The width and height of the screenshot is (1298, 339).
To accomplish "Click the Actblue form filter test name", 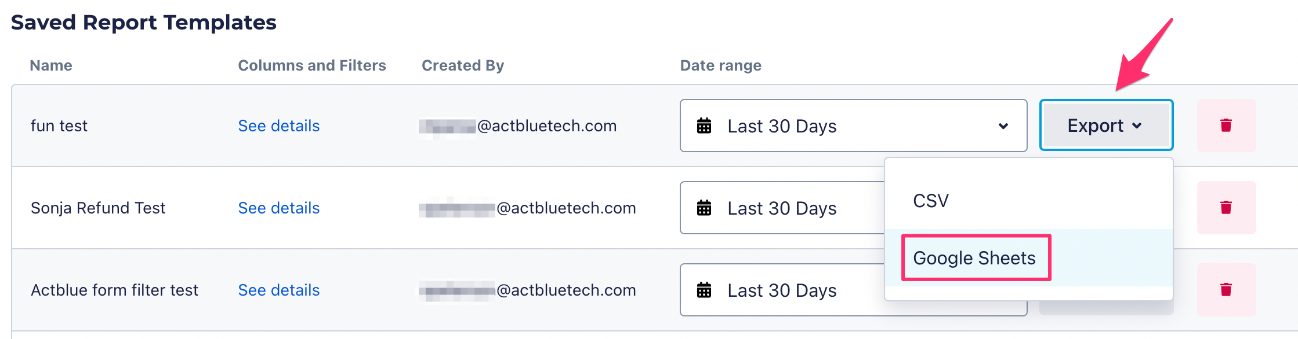I will pyautogui.click(x=114, y=290).
